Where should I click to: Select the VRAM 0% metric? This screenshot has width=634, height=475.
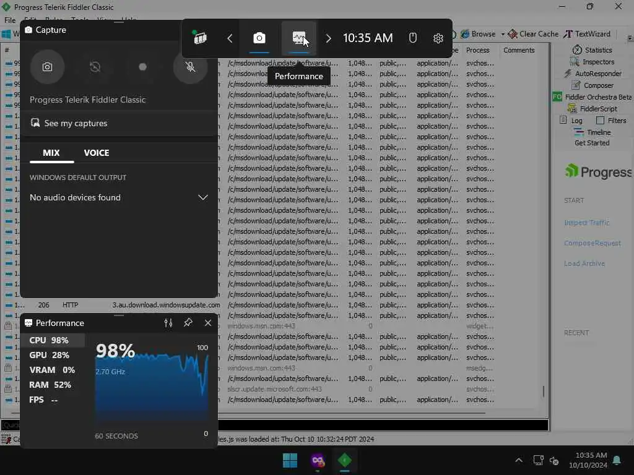(x=53, y=370)
